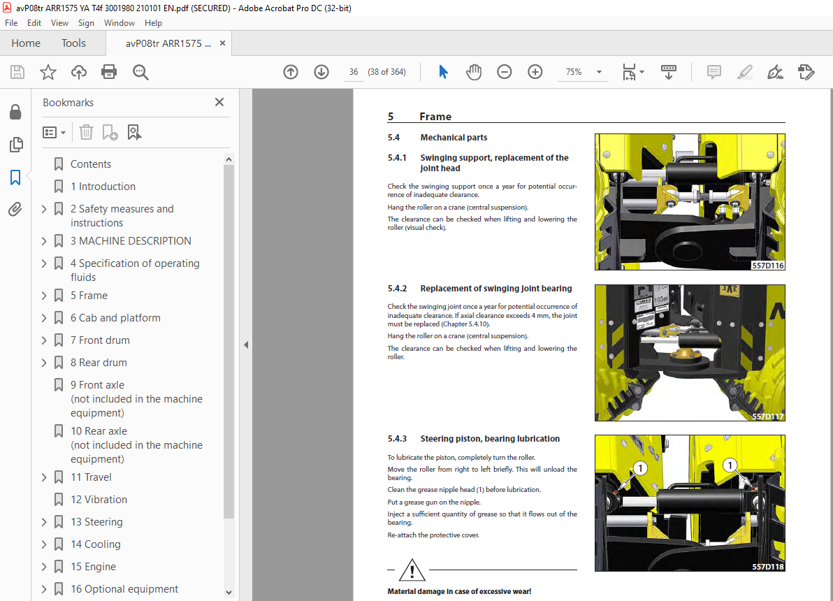
Task: Close the avP08tr ARR1575 document tab
Action: (x=223, y=43)
